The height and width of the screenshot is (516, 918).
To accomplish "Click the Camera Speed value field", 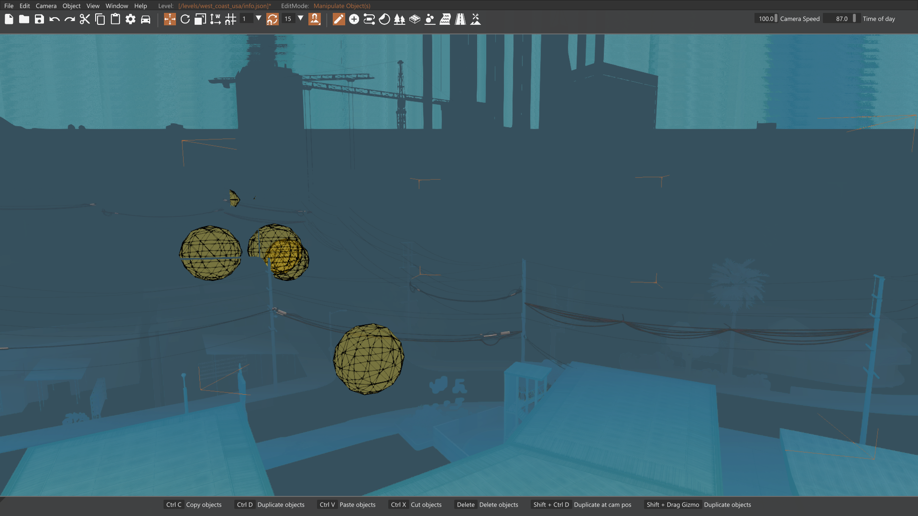I will (x=765, y=19).
